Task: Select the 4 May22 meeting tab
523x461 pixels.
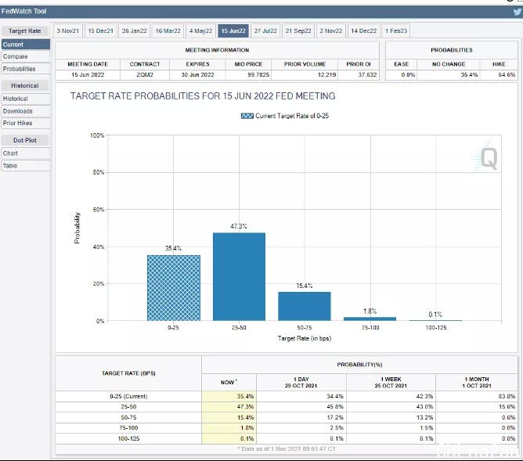Action: 200,31
